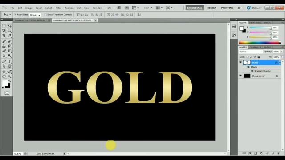Toggle Quick Mask mode
Viewport: 285px width, 160px height.
7,93
